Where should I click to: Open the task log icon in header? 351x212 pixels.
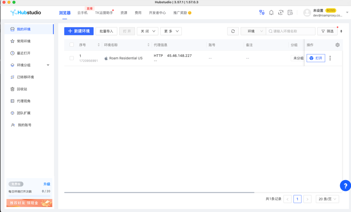coord(290,13)
